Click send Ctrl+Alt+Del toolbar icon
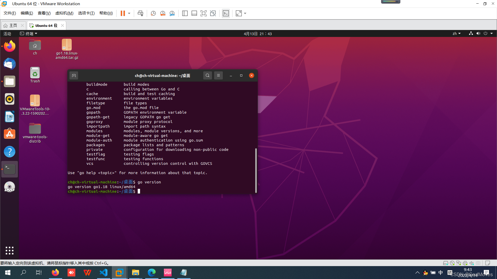497x279 pixels. 140,13
